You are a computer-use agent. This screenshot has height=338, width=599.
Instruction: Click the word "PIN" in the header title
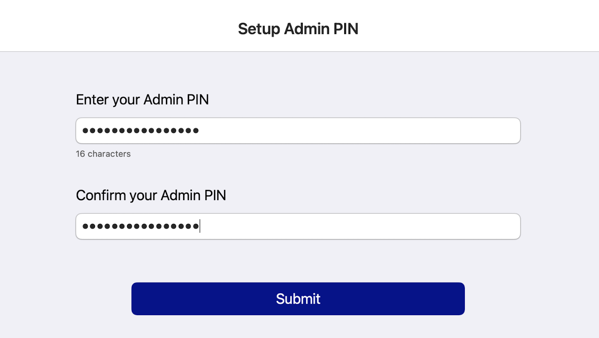(x=346, y=29)
